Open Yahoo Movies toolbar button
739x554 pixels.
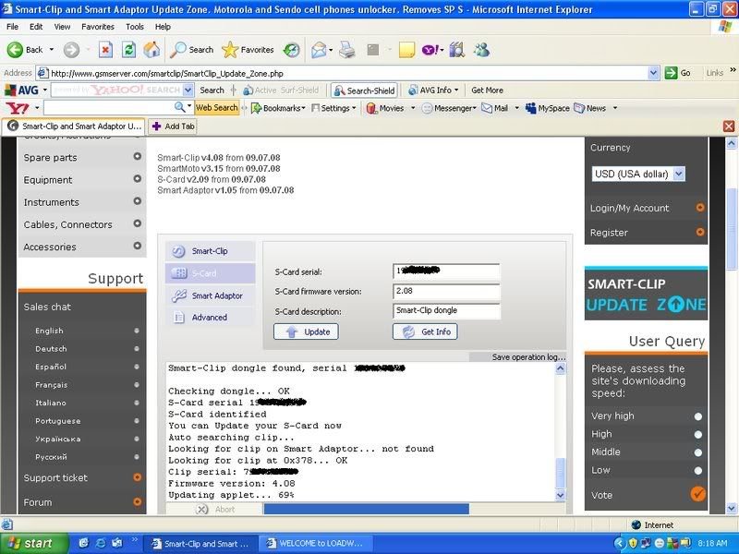385,108
